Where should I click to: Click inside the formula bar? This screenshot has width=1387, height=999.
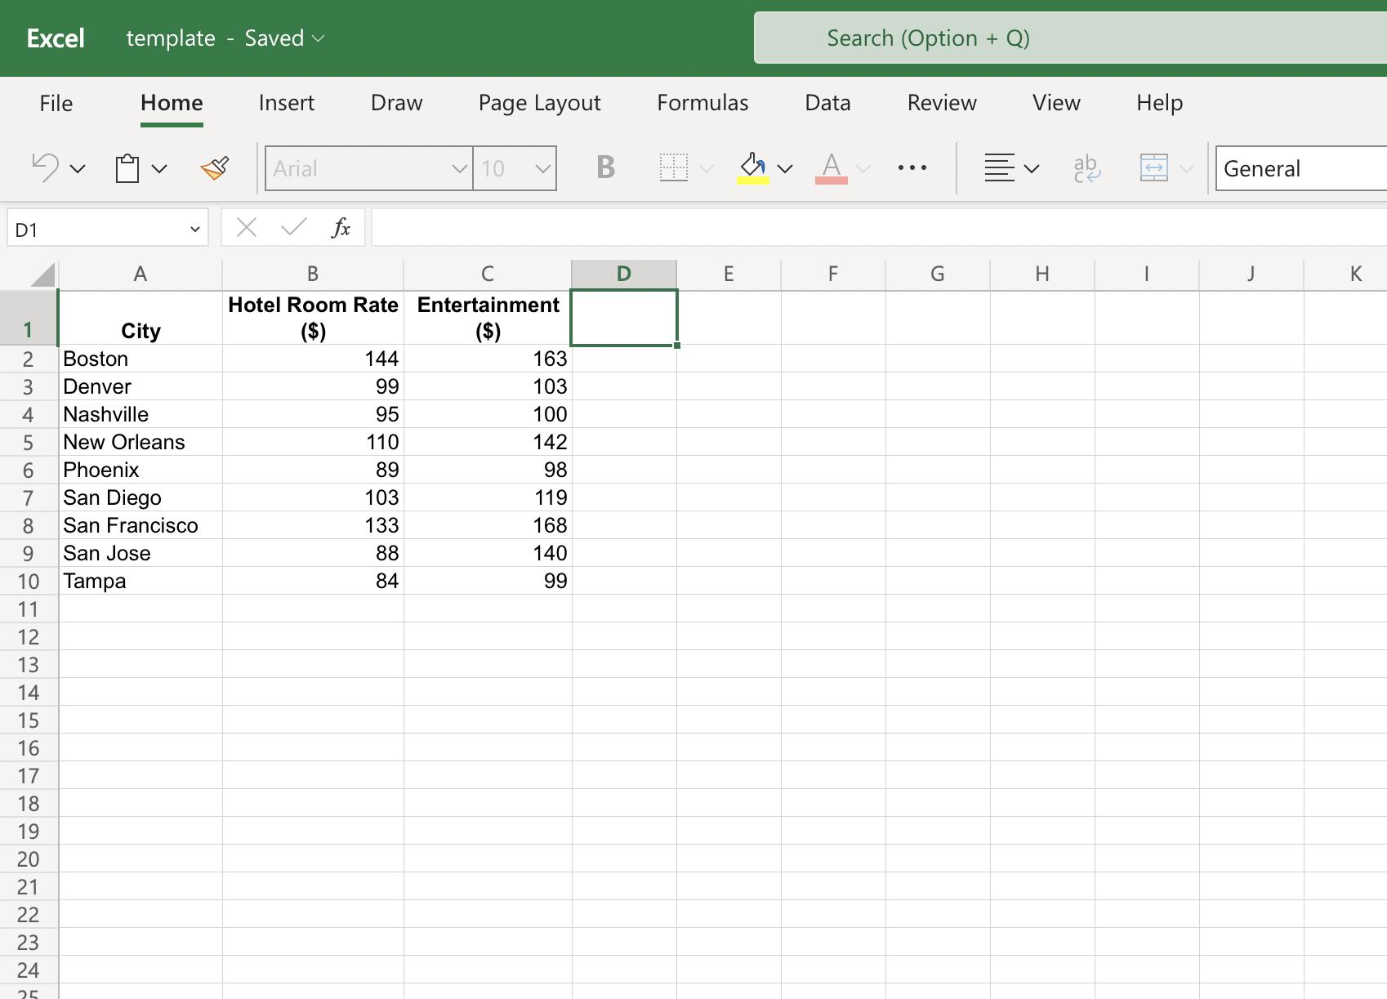coord(879,227)
